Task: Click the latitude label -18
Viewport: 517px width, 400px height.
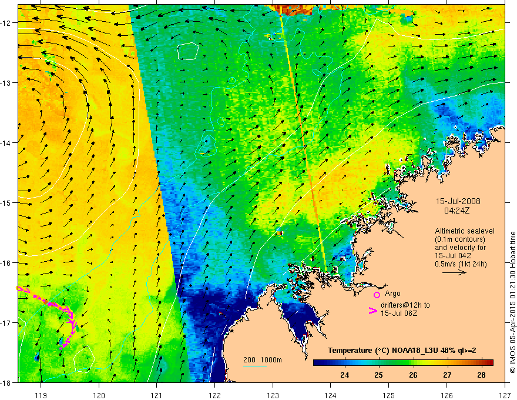Action: click(6, 382)
